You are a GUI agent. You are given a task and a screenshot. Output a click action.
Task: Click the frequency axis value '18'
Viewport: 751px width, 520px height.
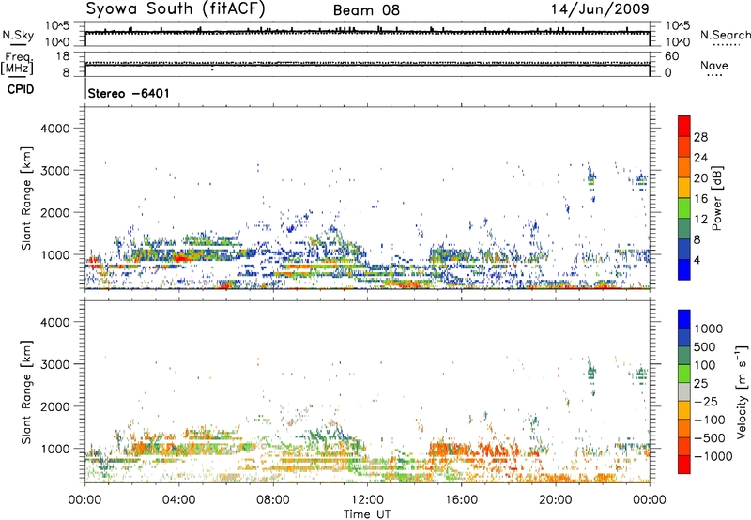(x=63, y=56)
